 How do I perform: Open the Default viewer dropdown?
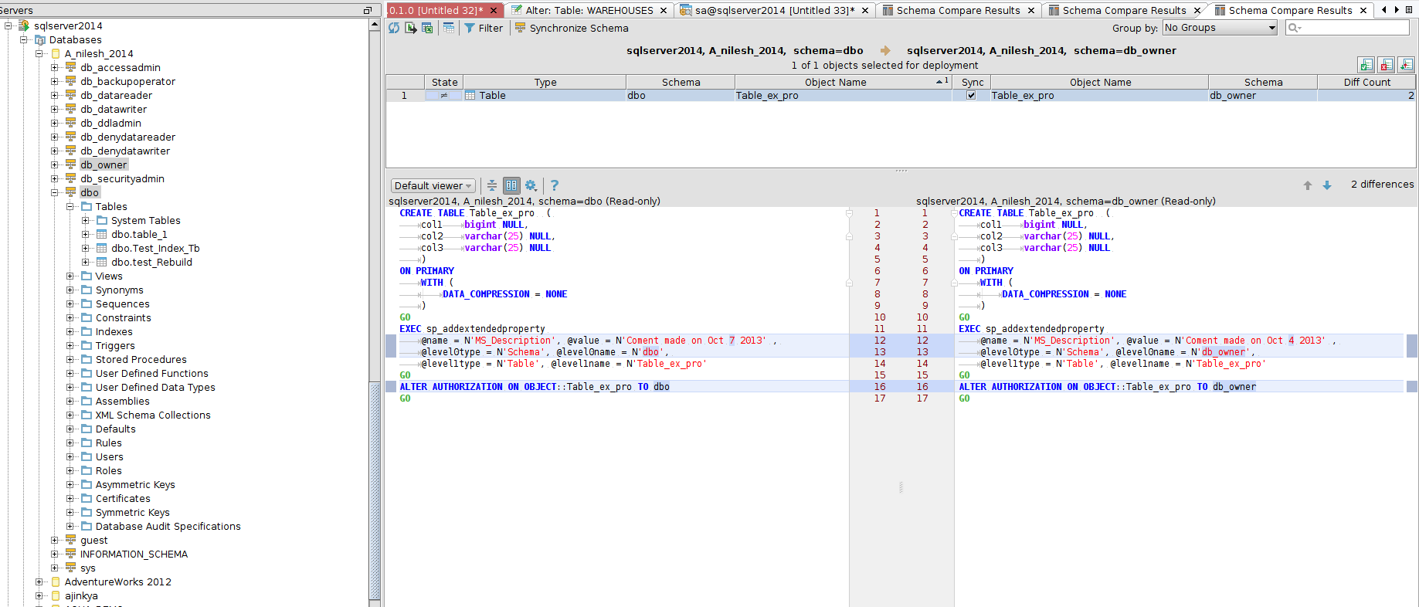point(433,185)
